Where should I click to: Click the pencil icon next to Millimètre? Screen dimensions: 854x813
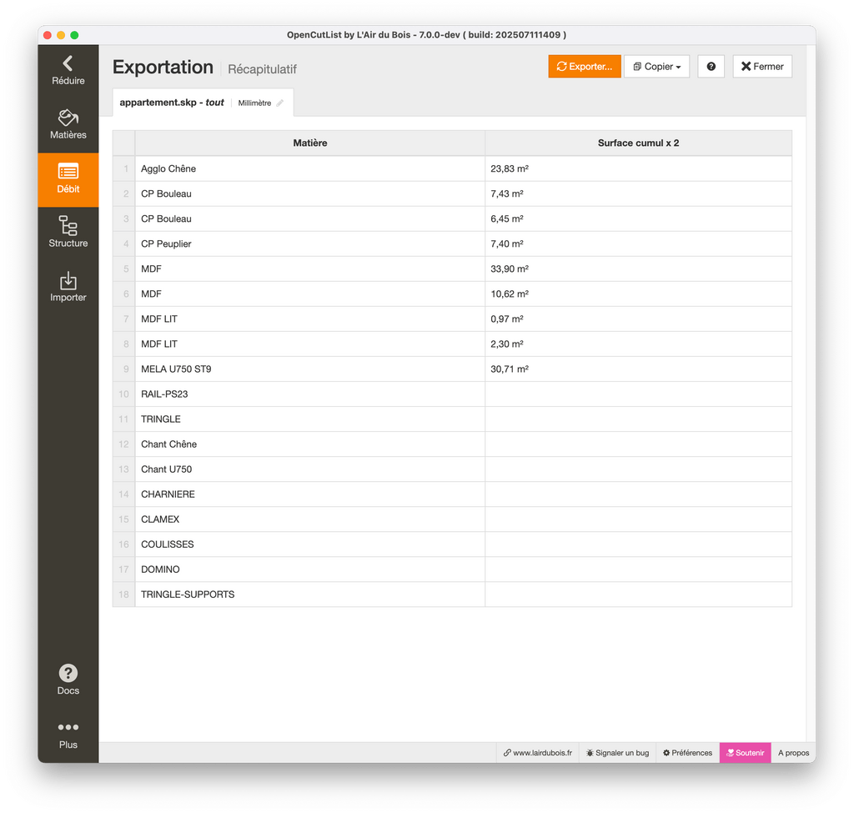pyautogui.click(x=280, y=103)
